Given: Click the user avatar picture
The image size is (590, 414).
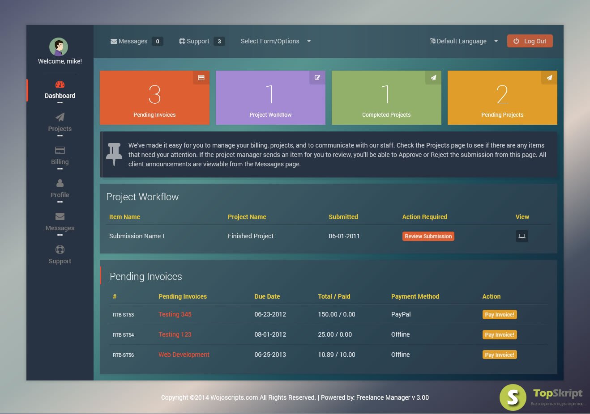Looking at the screenshot, I should tap(59, 46).
